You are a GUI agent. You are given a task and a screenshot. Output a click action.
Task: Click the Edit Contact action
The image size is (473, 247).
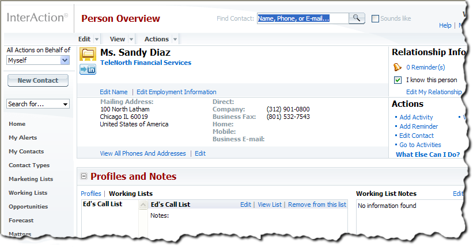(x=417, y=136)
